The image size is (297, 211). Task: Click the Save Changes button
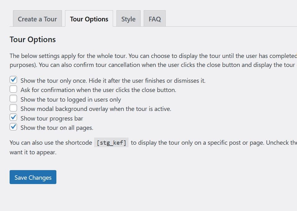coord(33,177)
